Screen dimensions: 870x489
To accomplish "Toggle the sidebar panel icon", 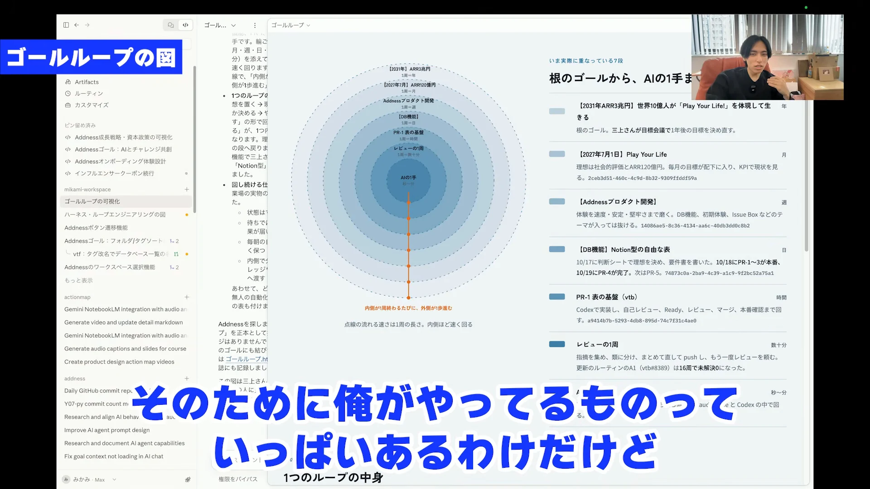I will pyautogui.click(x=66, y=25).
